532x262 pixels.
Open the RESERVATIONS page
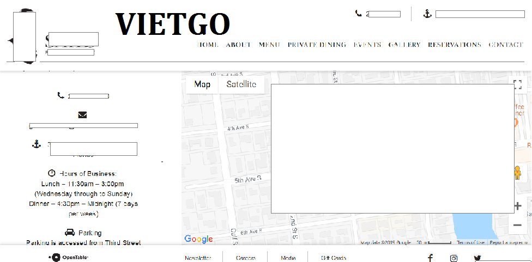[455, 45]
